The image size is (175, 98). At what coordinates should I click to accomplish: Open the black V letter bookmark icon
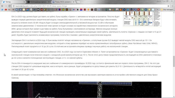click(x=92, y=10)
